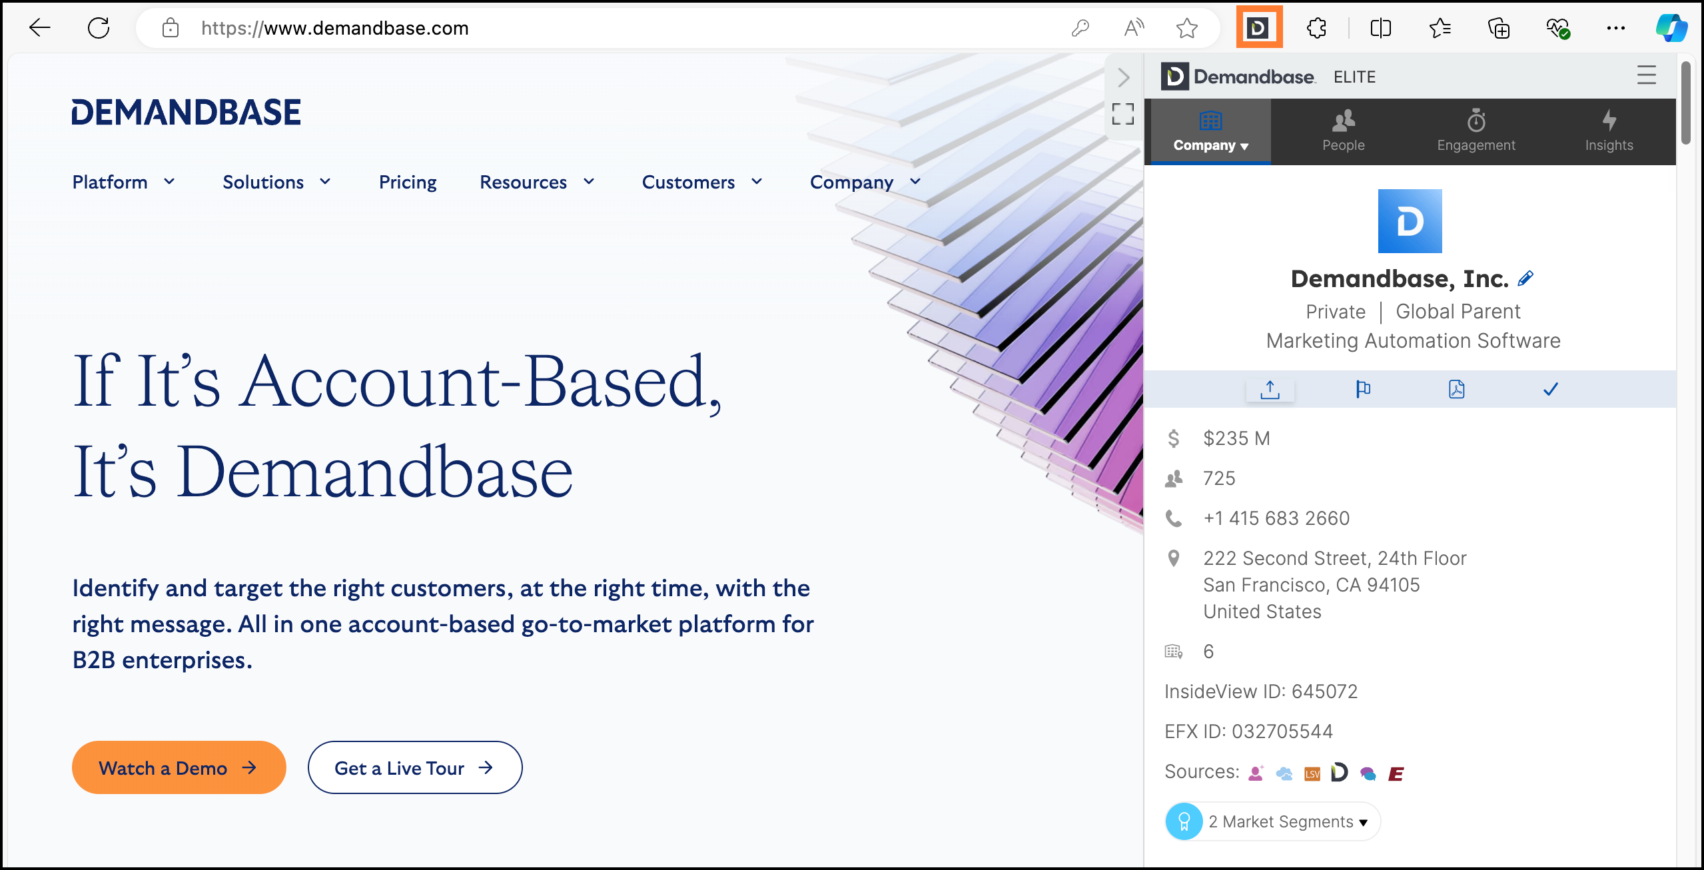The width and height of the screenshot is (1704, 870).
Task: Click the Global Parent label
Action: click(1458, 311)
